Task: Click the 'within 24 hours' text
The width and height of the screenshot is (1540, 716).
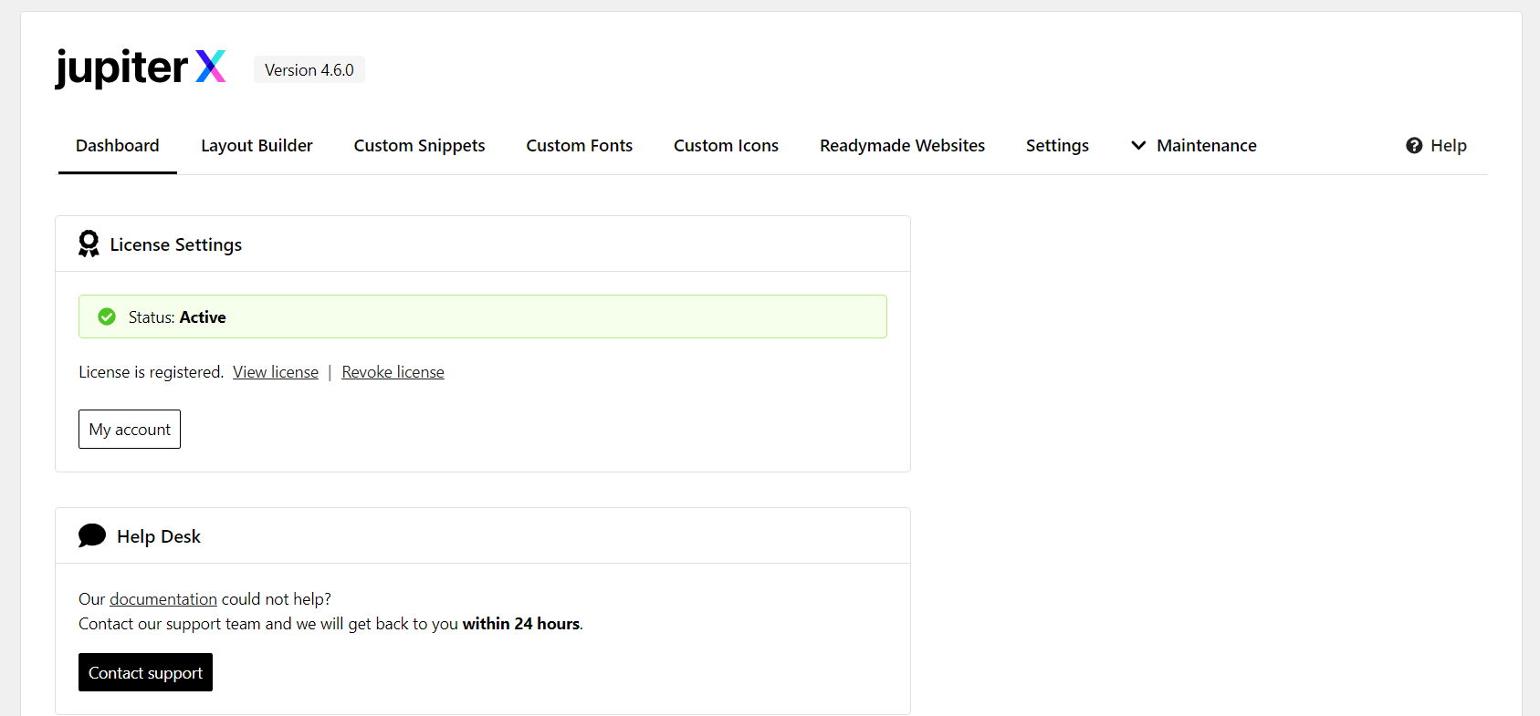Action: point(521,624)
